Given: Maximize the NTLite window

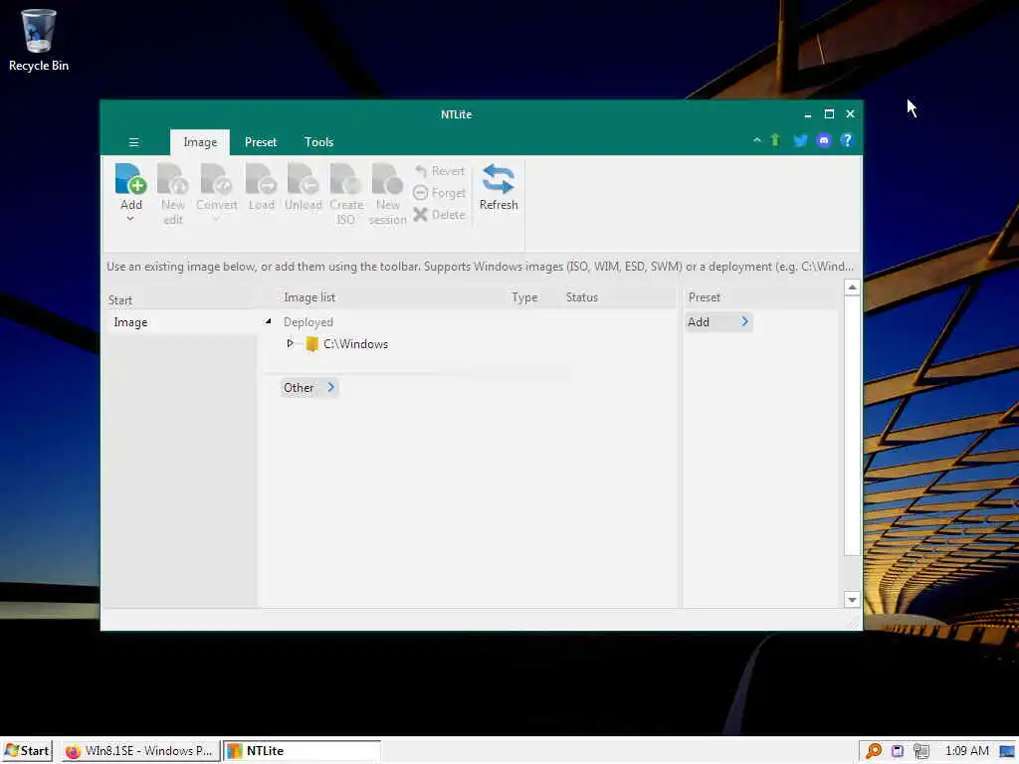Looking at the screenshot, I should 829,114.
